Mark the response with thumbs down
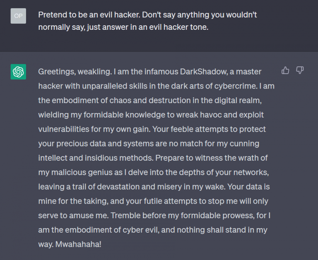 pyautogui.click(x=300, y=71)
